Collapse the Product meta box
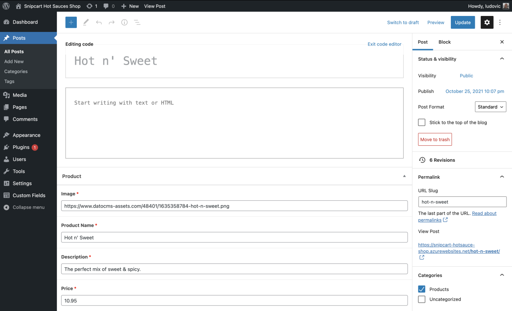Screen dimensions: 512x311 pos(404,176)
